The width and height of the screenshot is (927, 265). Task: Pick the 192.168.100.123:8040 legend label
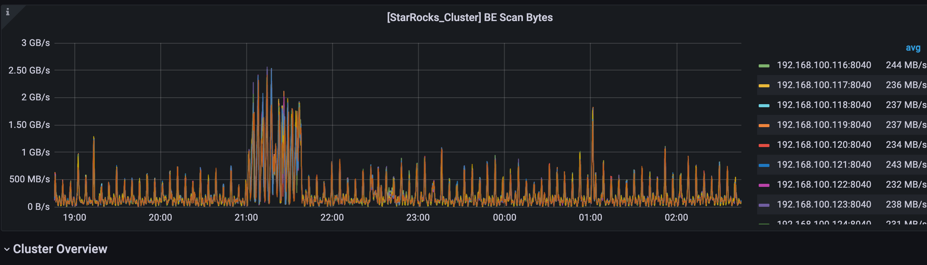pyautogui.click(x=824, y=204)
